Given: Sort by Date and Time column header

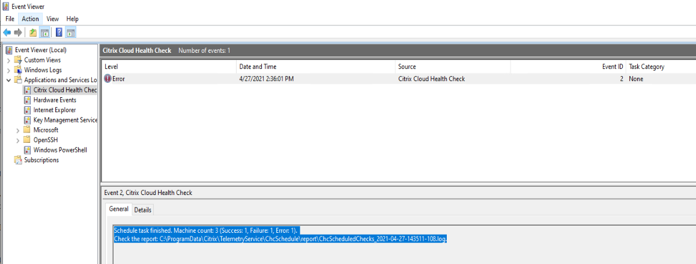Looking at the screenshot, I should click(316, 67).
